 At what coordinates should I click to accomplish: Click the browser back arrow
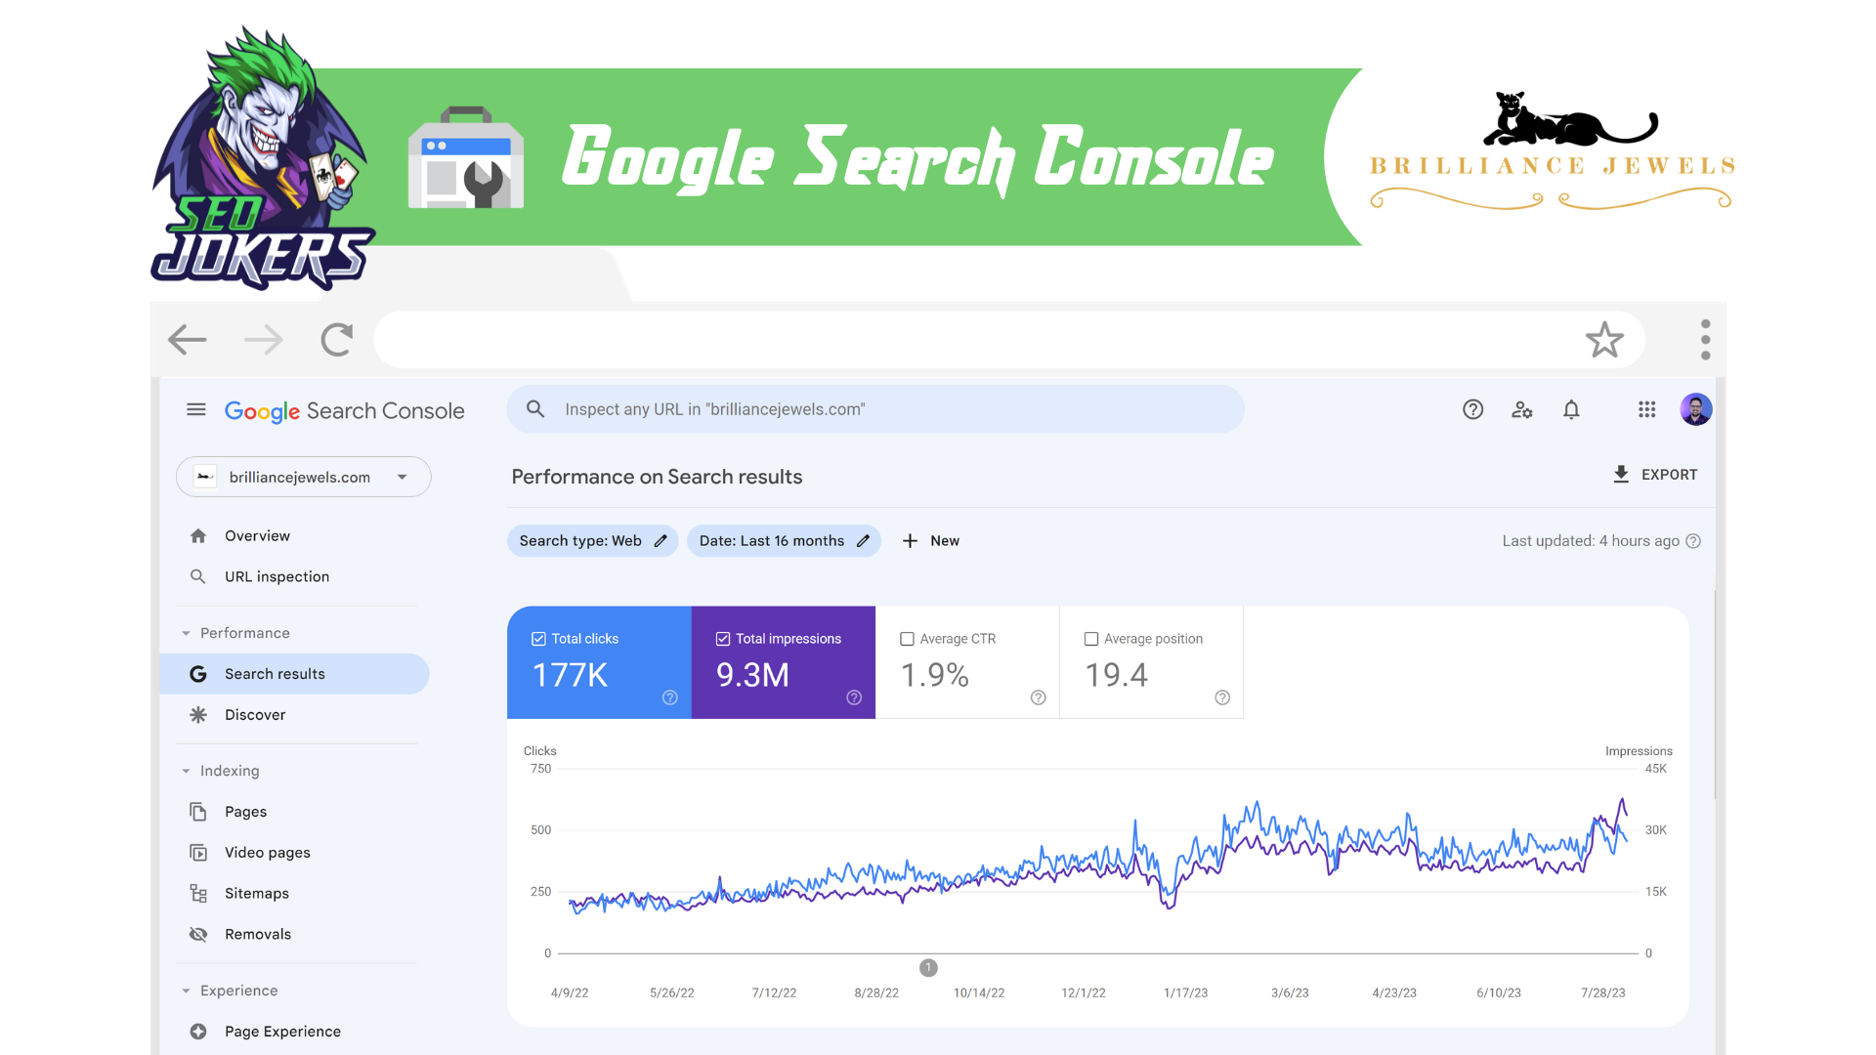tap(188, 340)
